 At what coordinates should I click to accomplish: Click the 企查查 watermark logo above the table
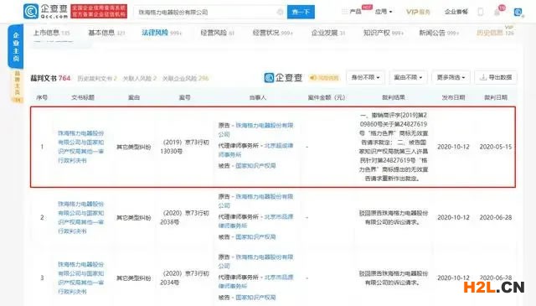(x=283, y=78)
